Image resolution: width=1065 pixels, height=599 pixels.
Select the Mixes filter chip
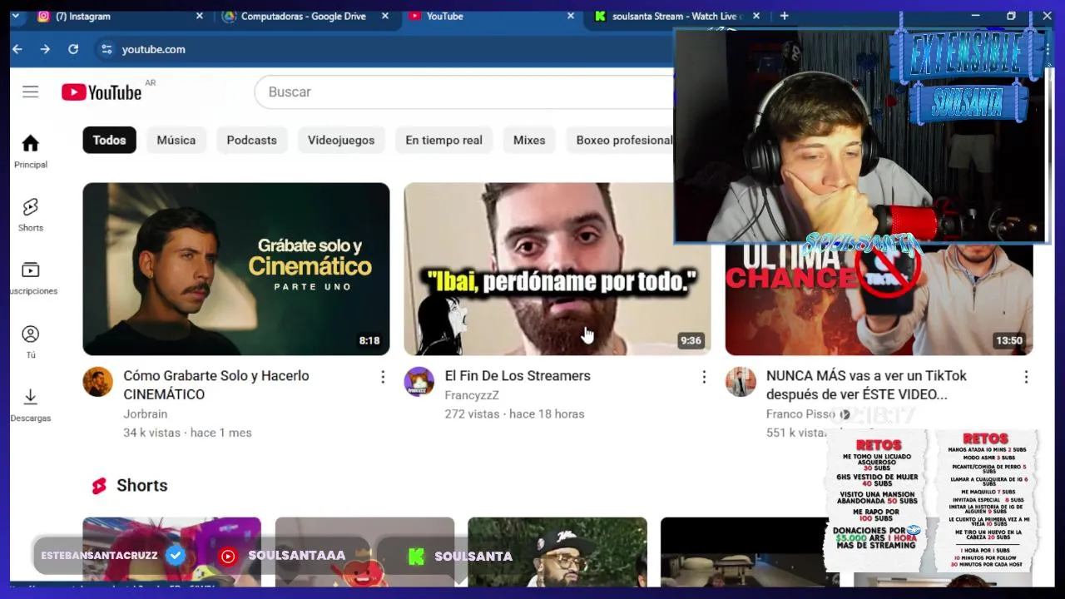[x=529, y=140]
